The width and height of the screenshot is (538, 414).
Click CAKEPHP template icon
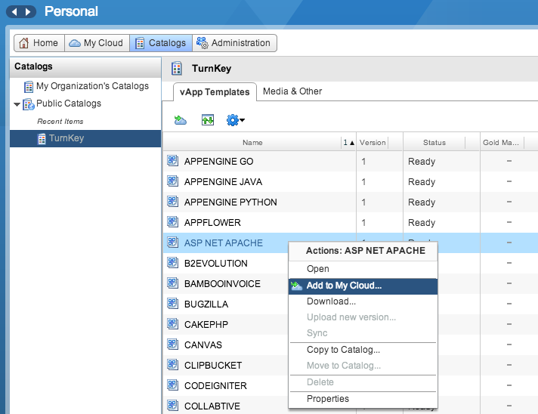pos(172,323)
